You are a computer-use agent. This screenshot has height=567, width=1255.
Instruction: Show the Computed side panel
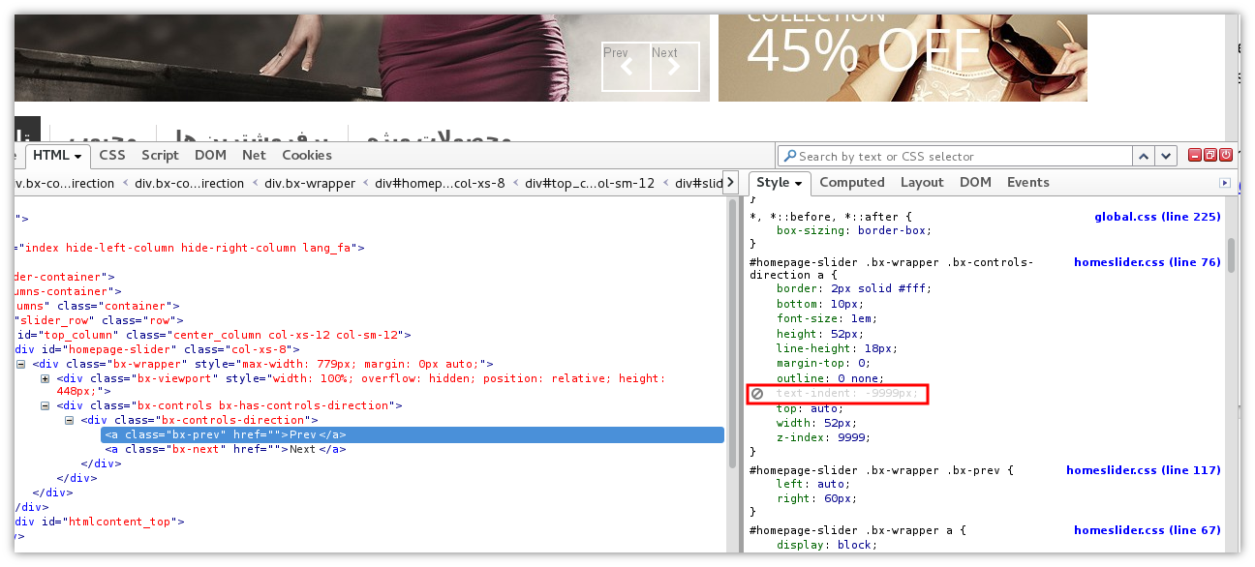(x=852, y=182)
